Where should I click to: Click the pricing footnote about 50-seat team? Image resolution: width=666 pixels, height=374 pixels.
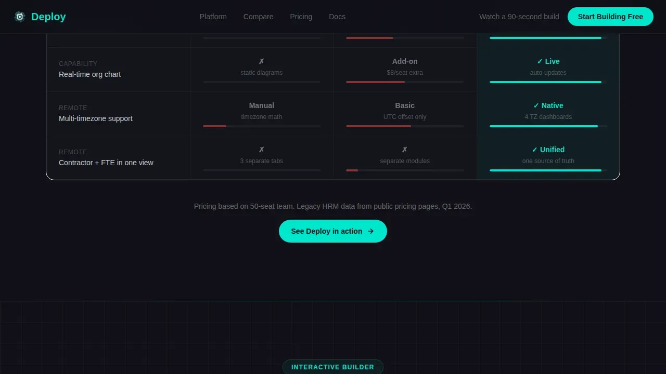333,206
